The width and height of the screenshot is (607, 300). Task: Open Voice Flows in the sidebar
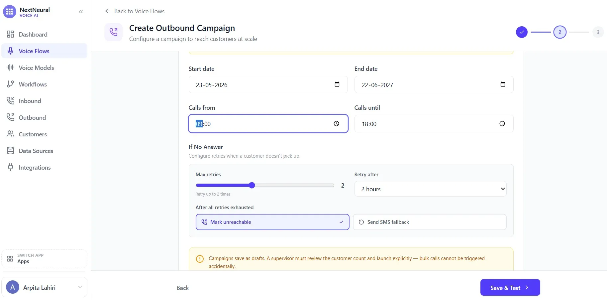[45, 51]
